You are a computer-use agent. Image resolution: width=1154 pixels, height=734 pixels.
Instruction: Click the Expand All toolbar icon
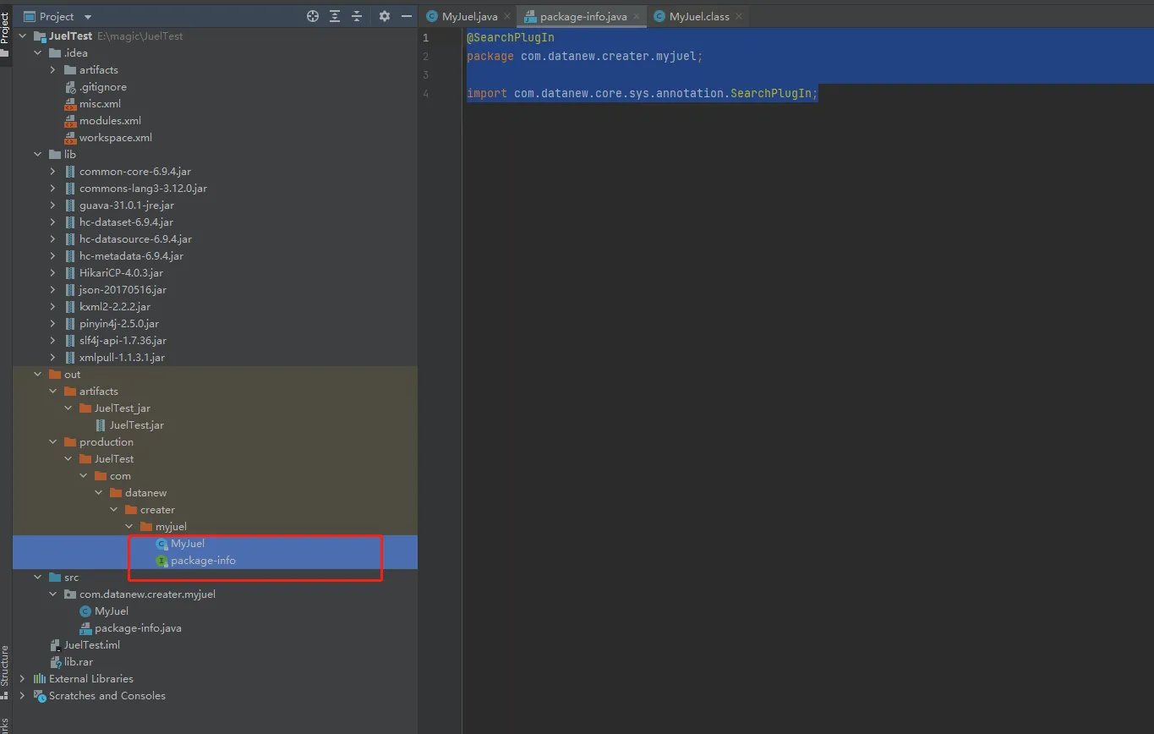tap(335, 16)
